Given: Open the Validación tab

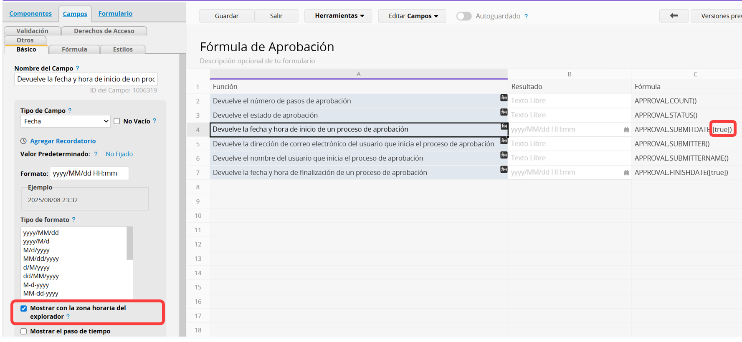Looking at the screenshot, I should click(x=32, y=31).
